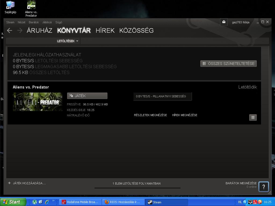Go forward with the right arrow
Screen dimensions: 275x206
[20, 31]
